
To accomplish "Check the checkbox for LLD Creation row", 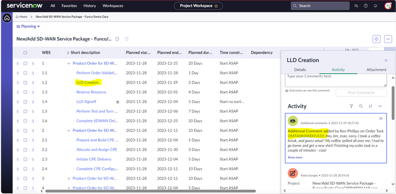I will pyautogui.click(x=25, y=83).
